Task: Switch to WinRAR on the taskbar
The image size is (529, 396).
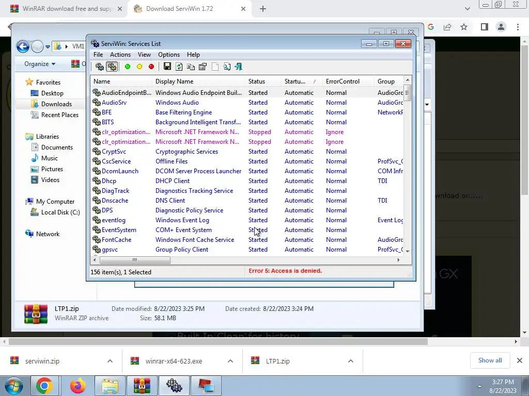Action: [142, 386]
